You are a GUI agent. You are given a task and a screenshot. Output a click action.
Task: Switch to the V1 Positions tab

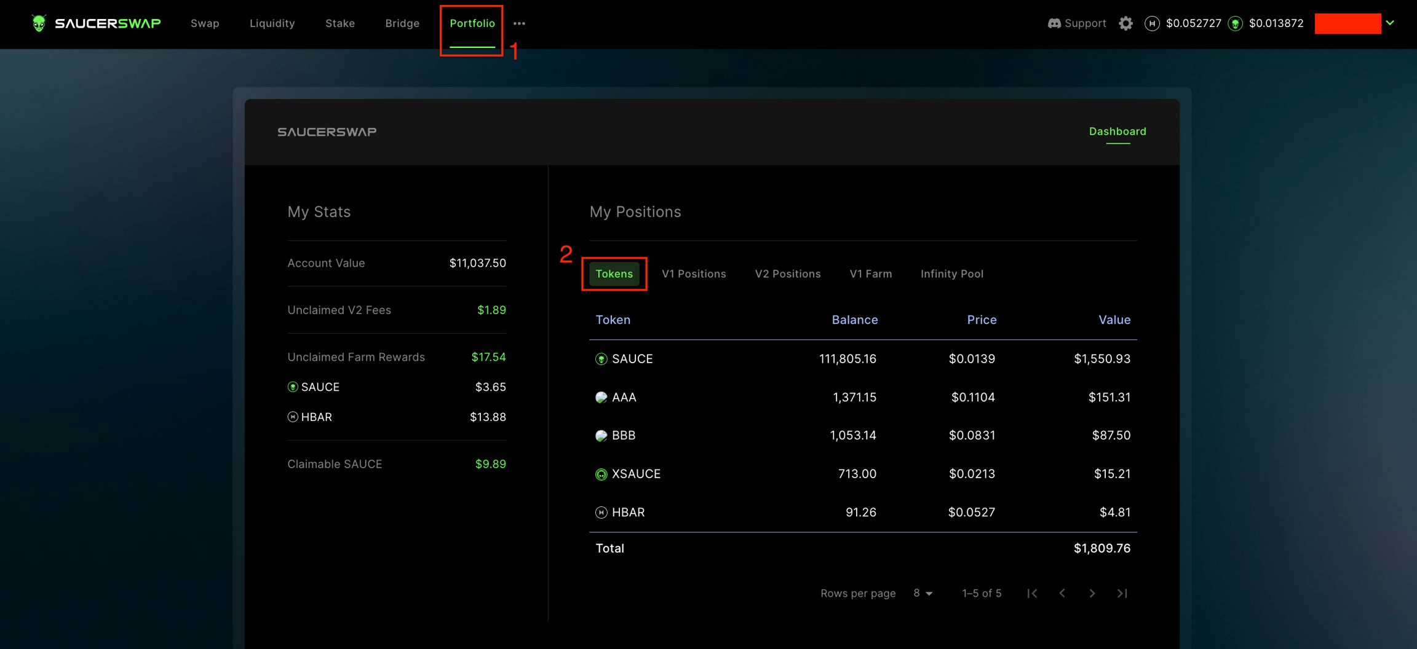click(x=694, y=274)
